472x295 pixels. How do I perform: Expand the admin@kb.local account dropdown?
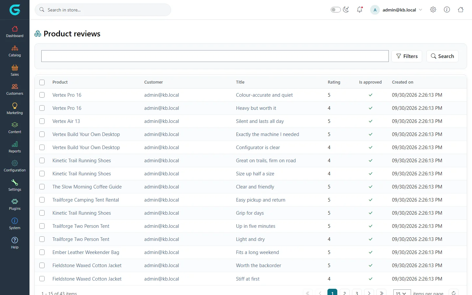[397, 10]
